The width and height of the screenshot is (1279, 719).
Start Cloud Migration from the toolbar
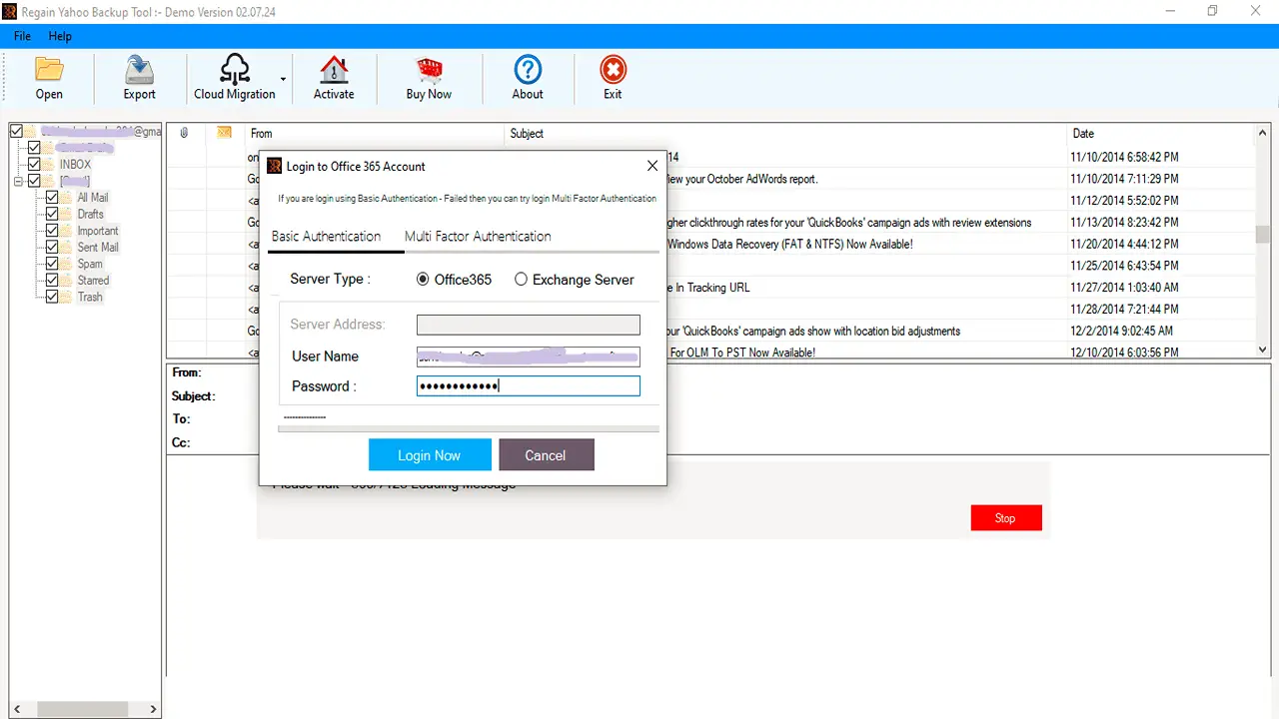235,79
